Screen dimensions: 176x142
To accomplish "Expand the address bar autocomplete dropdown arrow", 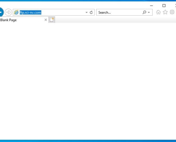I will pyautogui.click(x=87, y=12).
